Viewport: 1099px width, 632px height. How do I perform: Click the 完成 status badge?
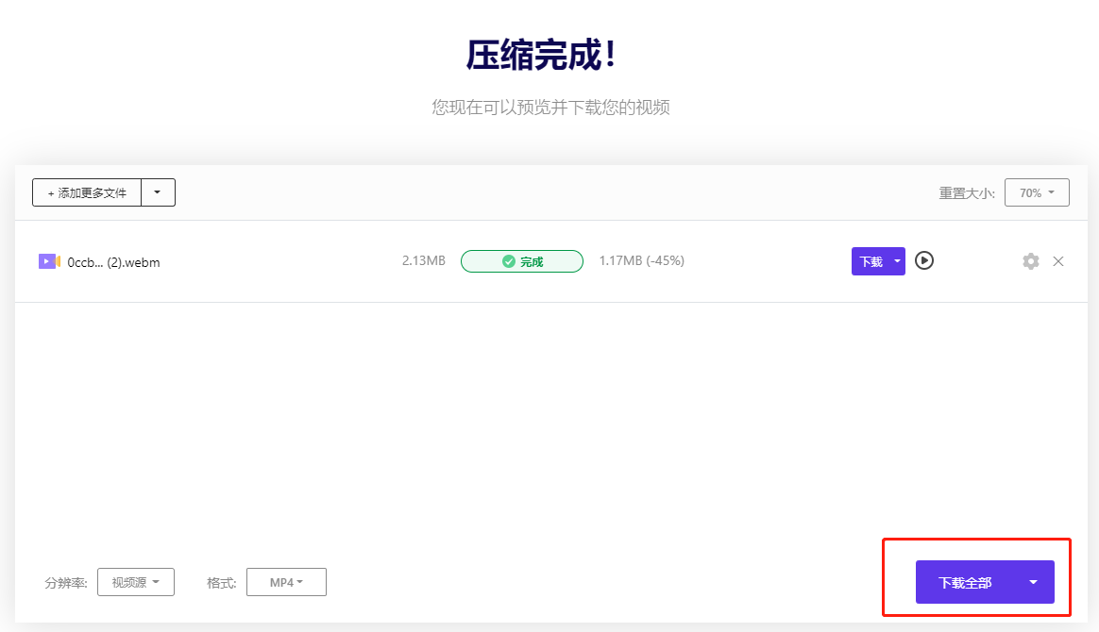click(x=522, y=261)
